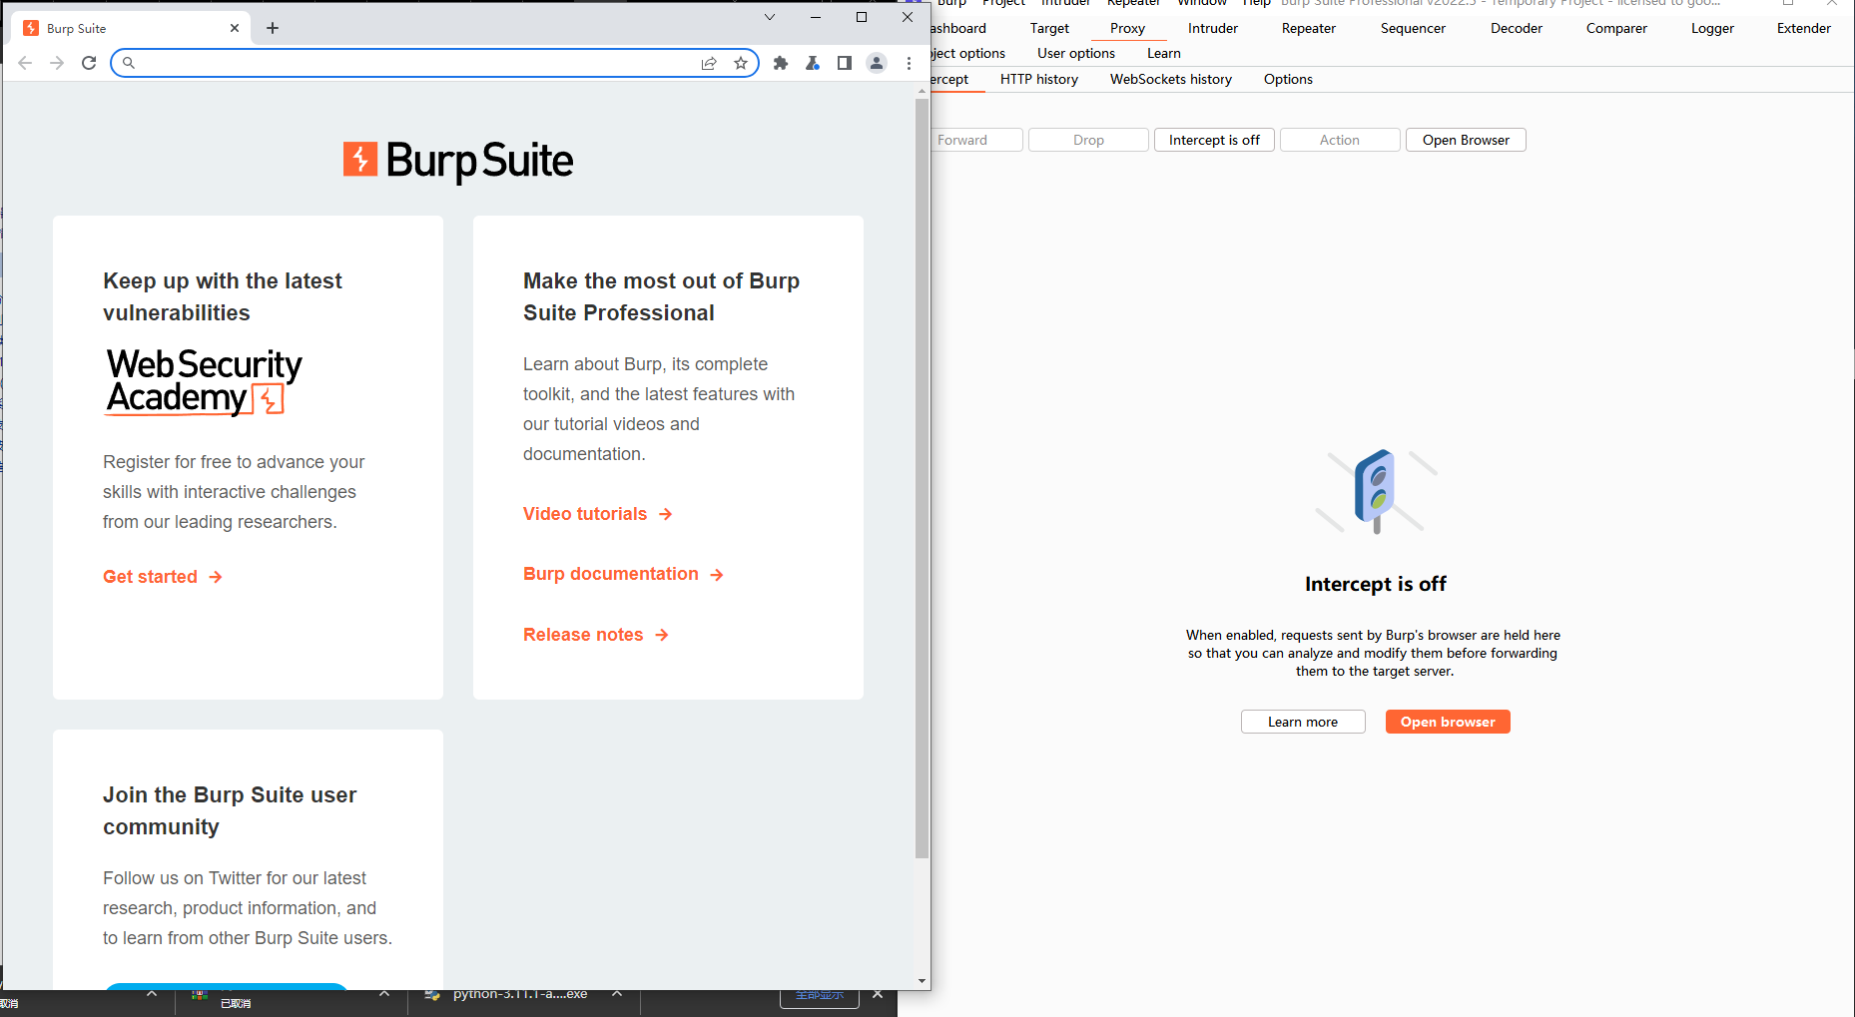The height and width of the screenshot is (1017, 1855).
Task: Click the Drop button in Burp
Action: tap(1088, 140)
